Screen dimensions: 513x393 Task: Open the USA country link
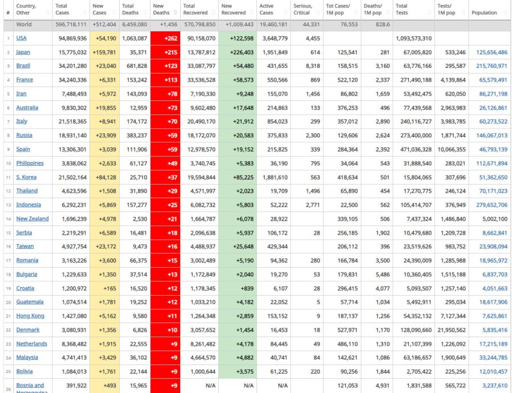tap(21, 38)
